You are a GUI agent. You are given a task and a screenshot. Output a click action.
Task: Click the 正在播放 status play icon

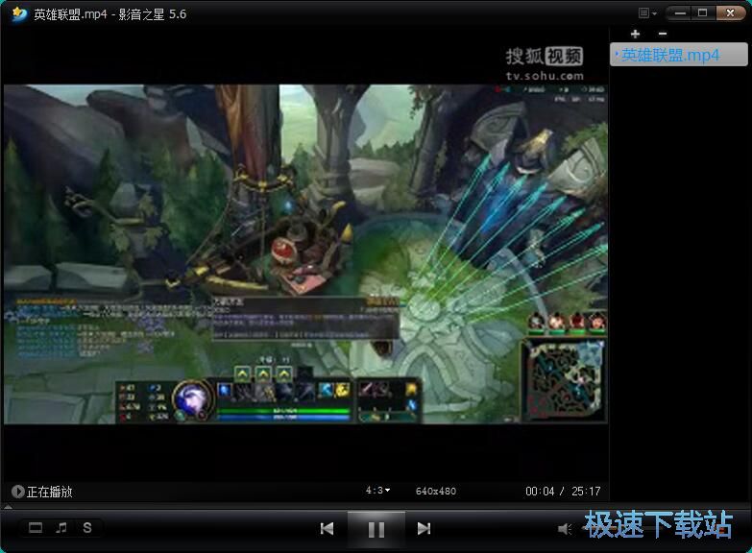17,492
